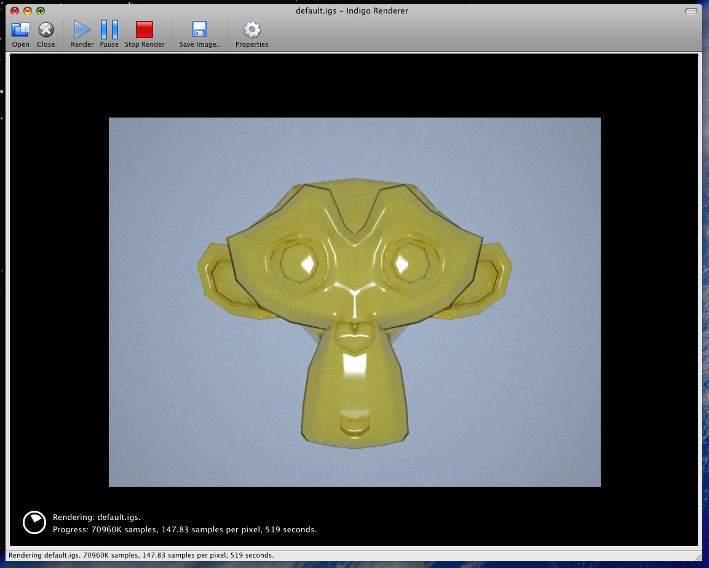Click the "default.igs – Indigo Renderer" title bar
Viewport: 709px width, 568px height.
(351, 11)
